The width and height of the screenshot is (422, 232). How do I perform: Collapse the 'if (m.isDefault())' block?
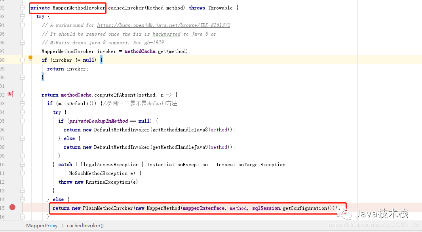[22, 103]
